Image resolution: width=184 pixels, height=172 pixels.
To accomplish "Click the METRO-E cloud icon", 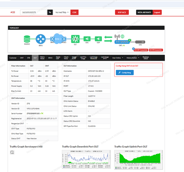I will pos(58,39).
